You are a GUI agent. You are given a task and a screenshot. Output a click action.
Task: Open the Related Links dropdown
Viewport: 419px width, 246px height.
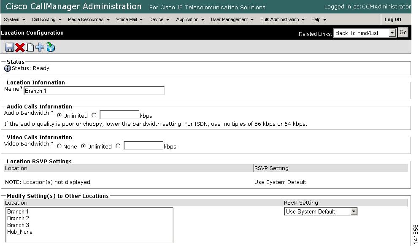365,33
